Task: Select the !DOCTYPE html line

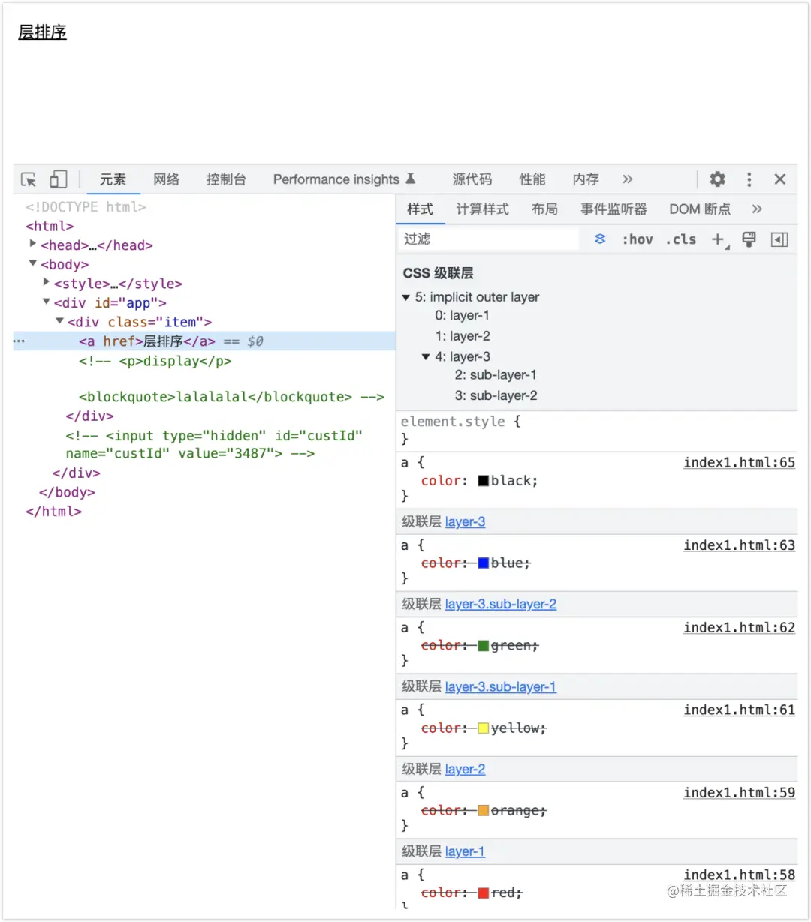Action: (x=86, y=207)
